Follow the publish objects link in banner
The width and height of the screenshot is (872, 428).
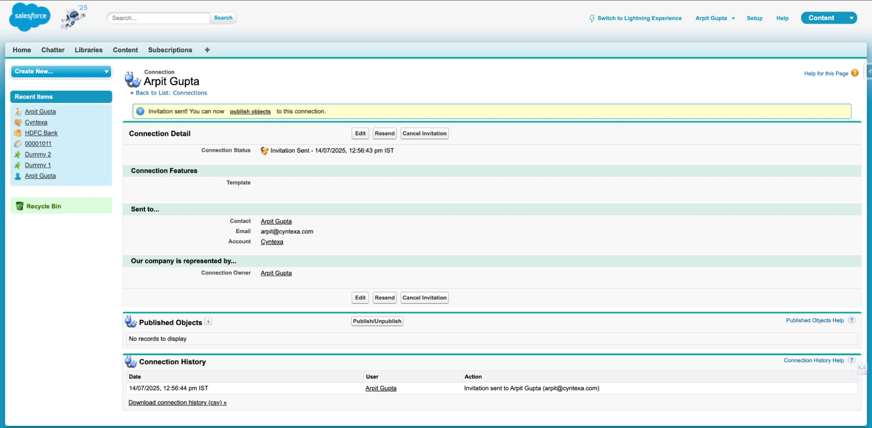click(250, 112)
